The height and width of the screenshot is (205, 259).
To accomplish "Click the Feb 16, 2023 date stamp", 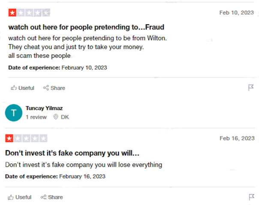I will coord(237,138).
